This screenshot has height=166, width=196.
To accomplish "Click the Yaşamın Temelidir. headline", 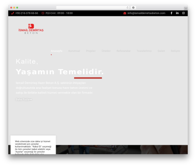I will (60, 72).
